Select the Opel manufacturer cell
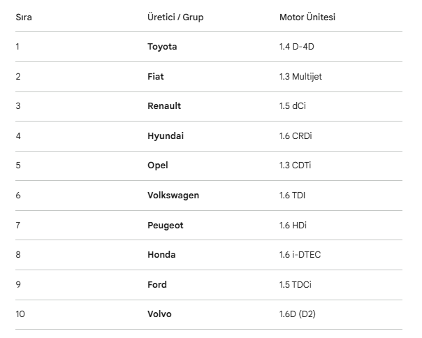Screen dimensions: 422x338 point(158,166)
